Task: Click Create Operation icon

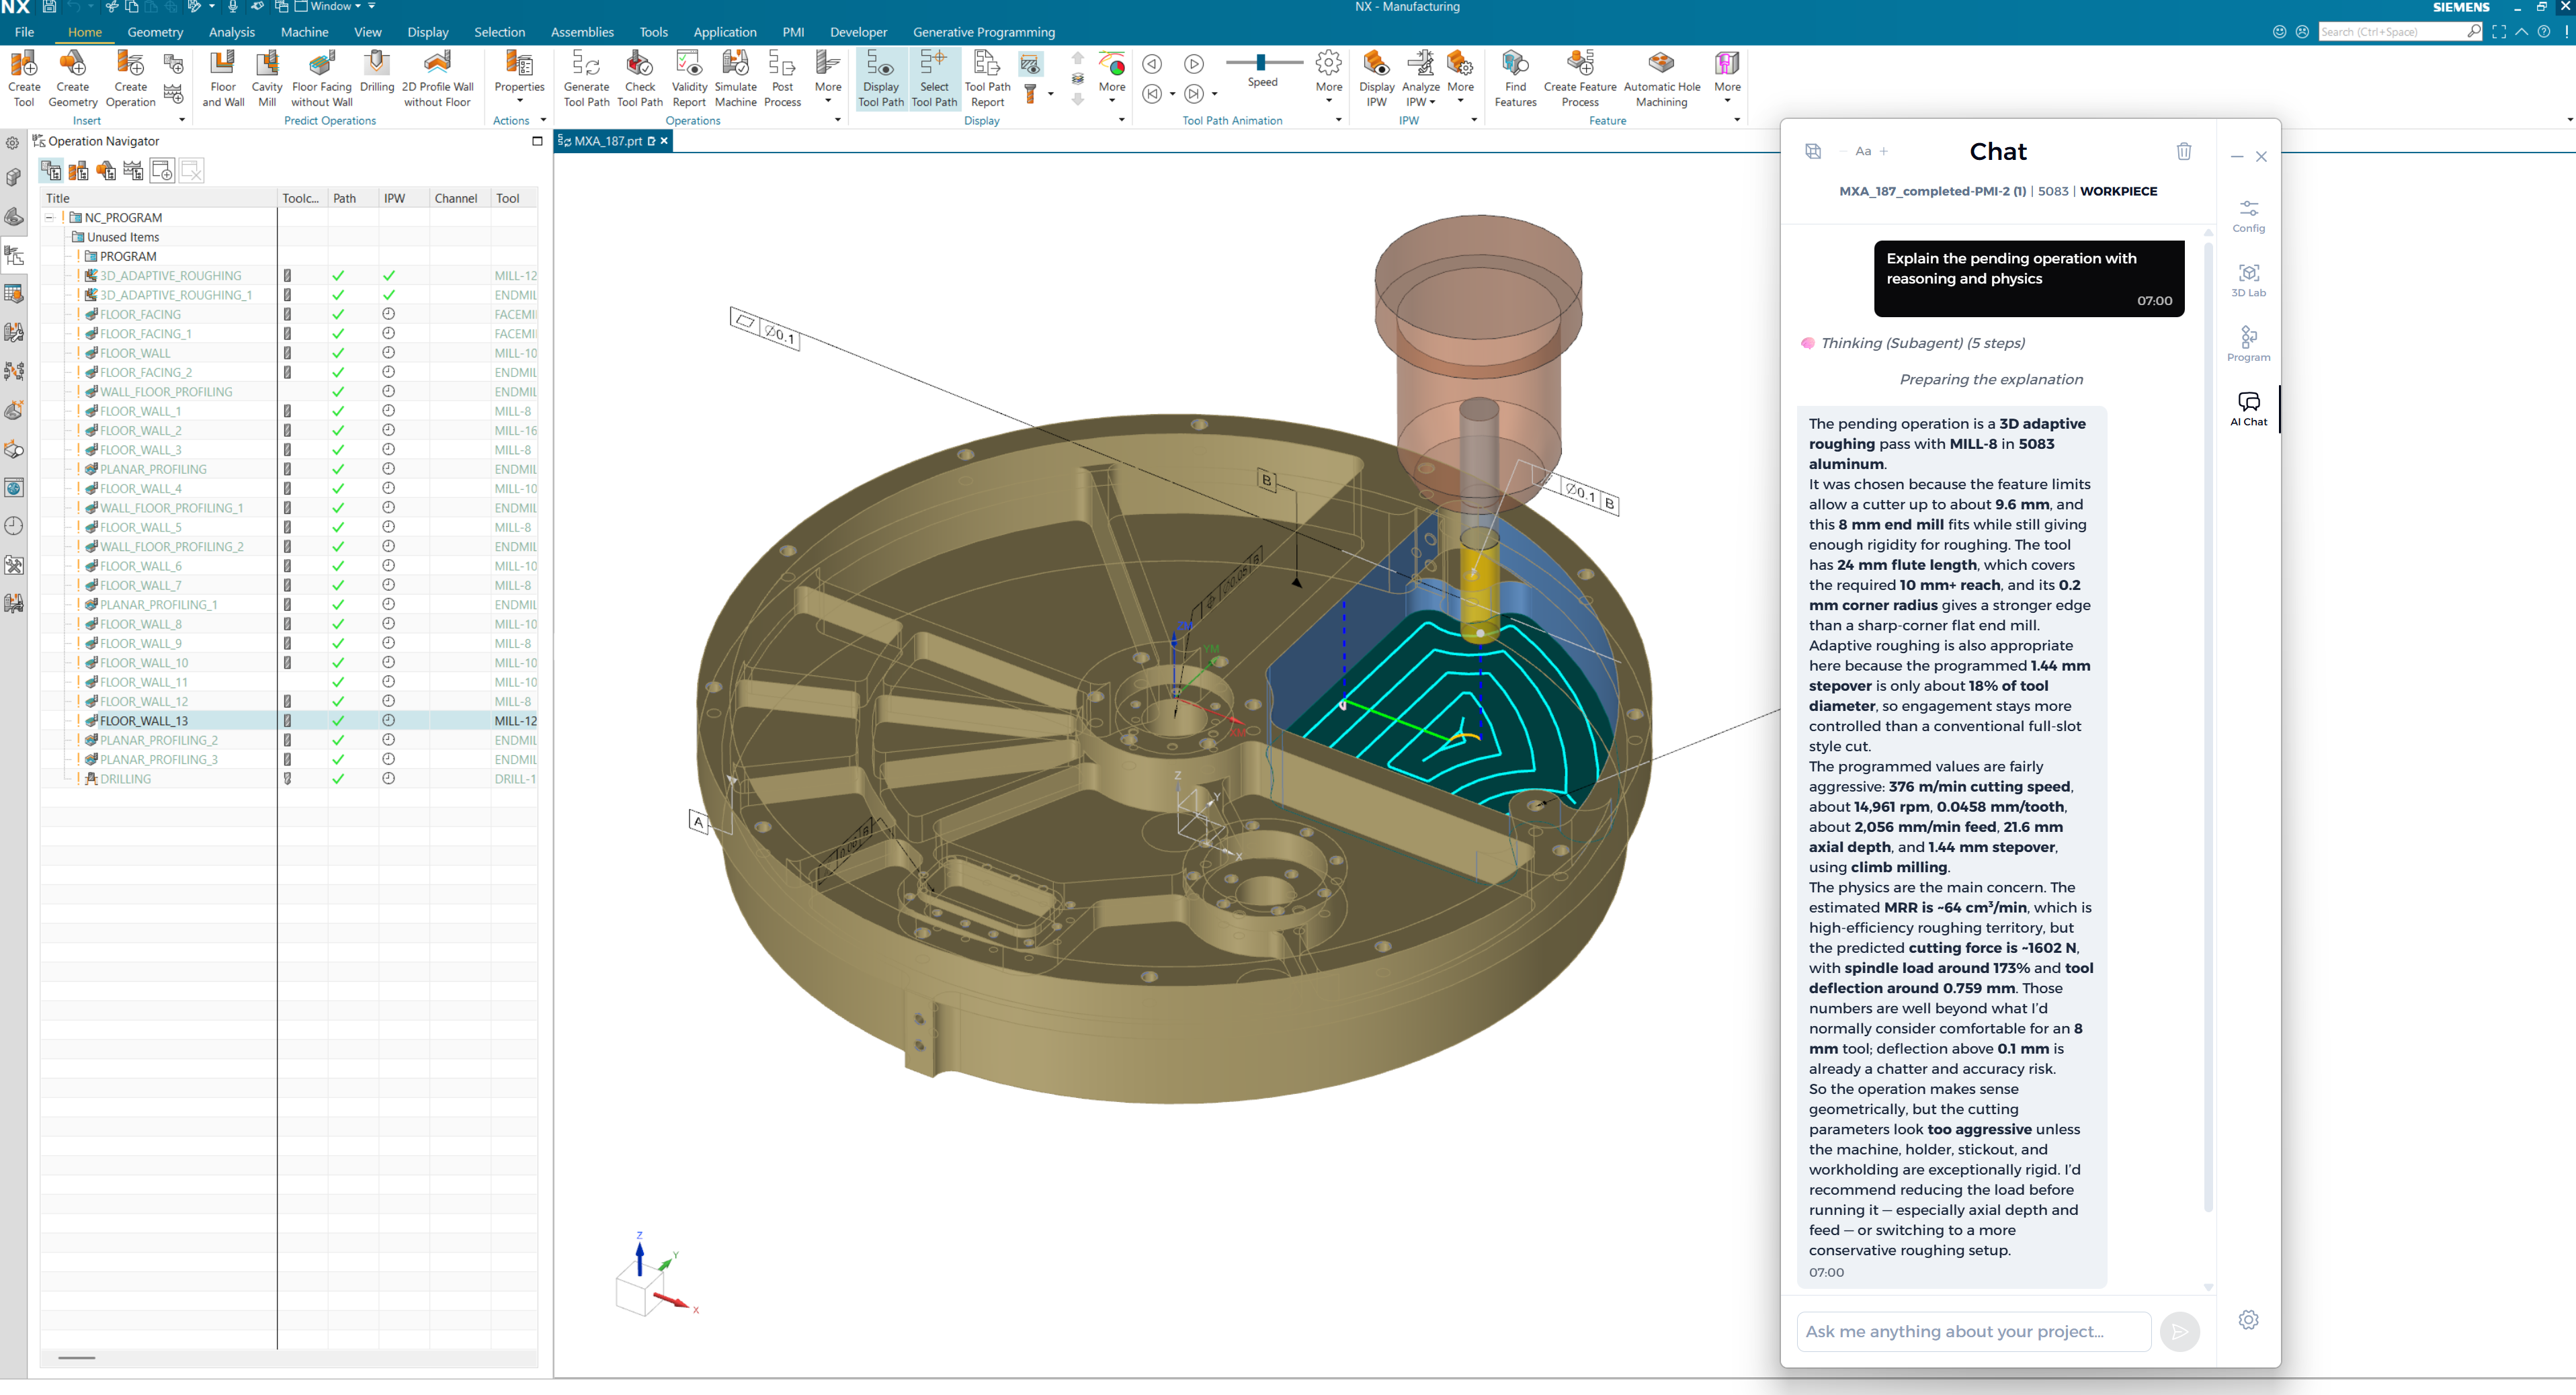Action: (130, 78)
